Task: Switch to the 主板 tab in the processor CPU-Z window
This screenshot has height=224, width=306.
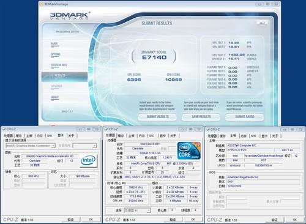Action: coord(132,136)
